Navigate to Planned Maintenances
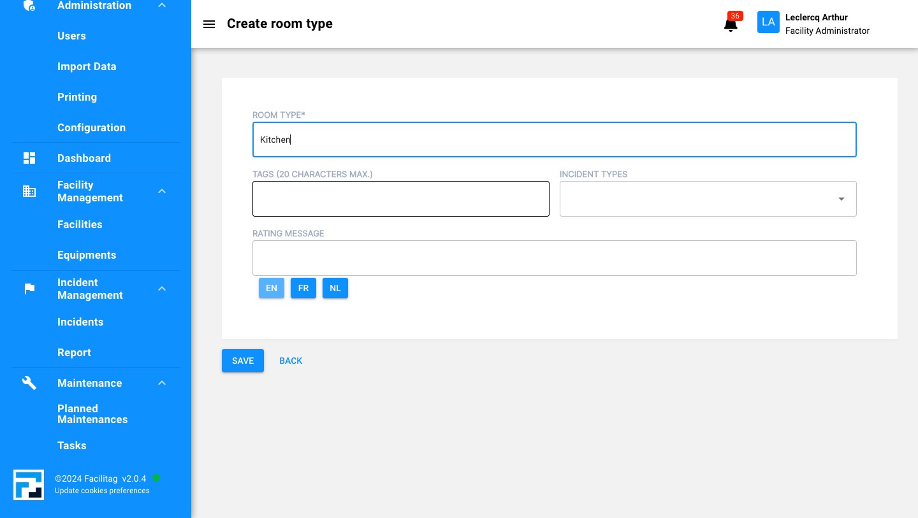 [x=92, y=414]
